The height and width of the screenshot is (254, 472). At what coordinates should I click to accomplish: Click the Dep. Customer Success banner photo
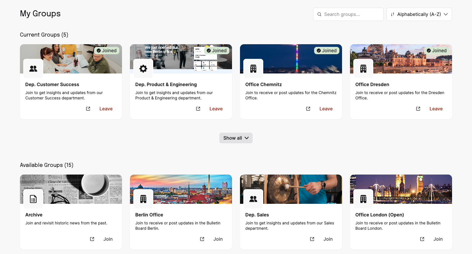(71, 59)
